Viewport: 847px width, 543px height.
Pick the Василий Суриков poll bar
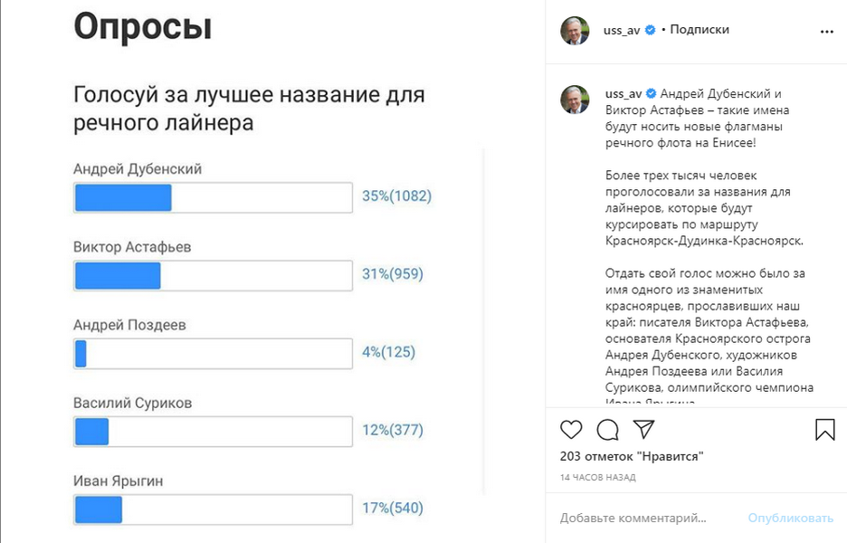(x=213, y=432)
